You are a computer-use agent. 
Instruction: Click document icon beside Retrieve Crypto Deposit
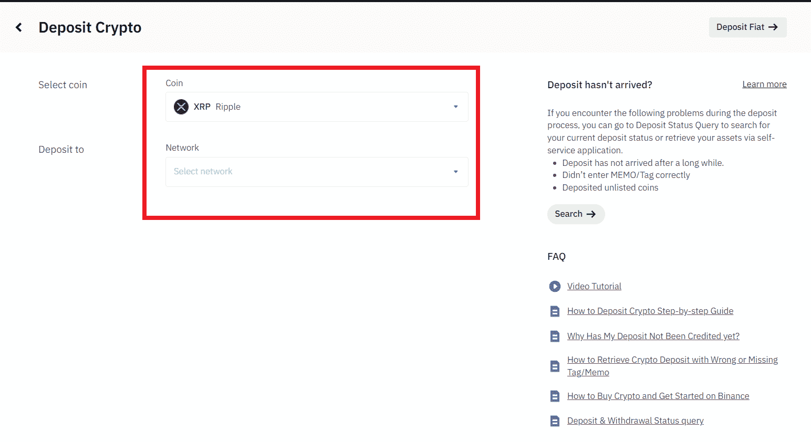pos(555,366)
